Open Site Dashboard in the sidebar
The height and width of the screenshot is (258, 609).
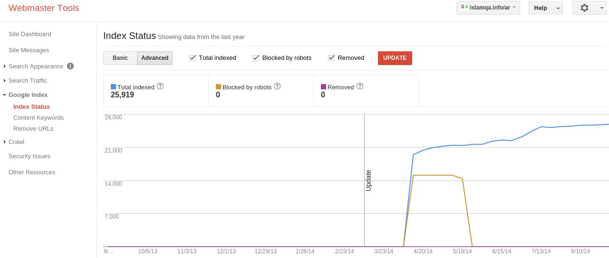[x=30, y=34]
